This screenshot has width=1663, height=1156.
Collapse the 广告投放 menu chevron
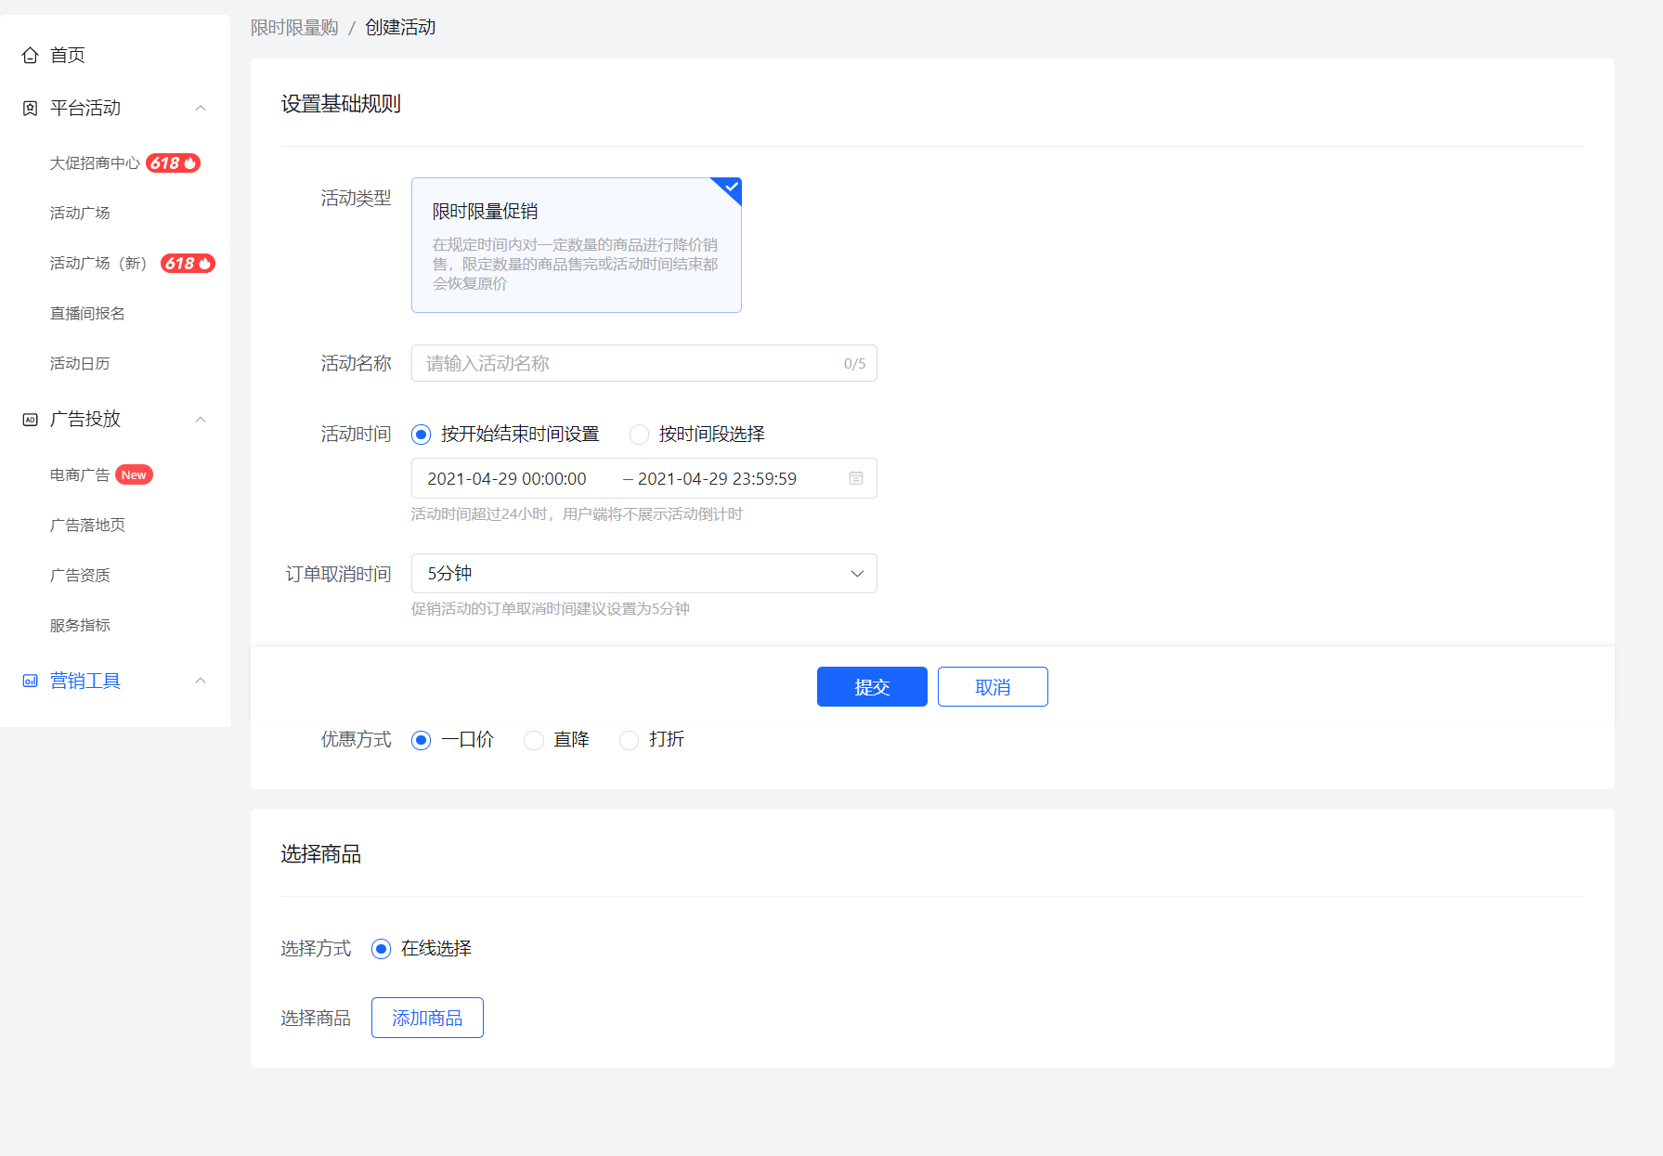pos(201,419)
